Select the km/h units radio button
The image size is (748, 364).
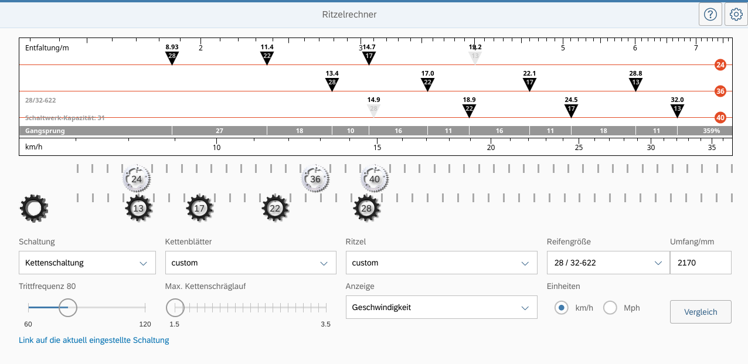[x=562, y=308]
